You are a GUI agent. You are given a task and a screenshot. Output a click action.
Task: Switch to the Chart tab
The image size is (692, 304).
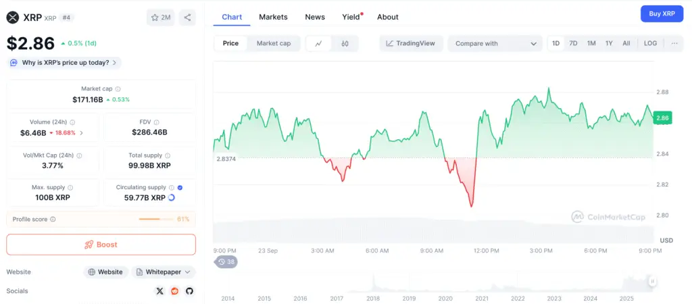232,17
